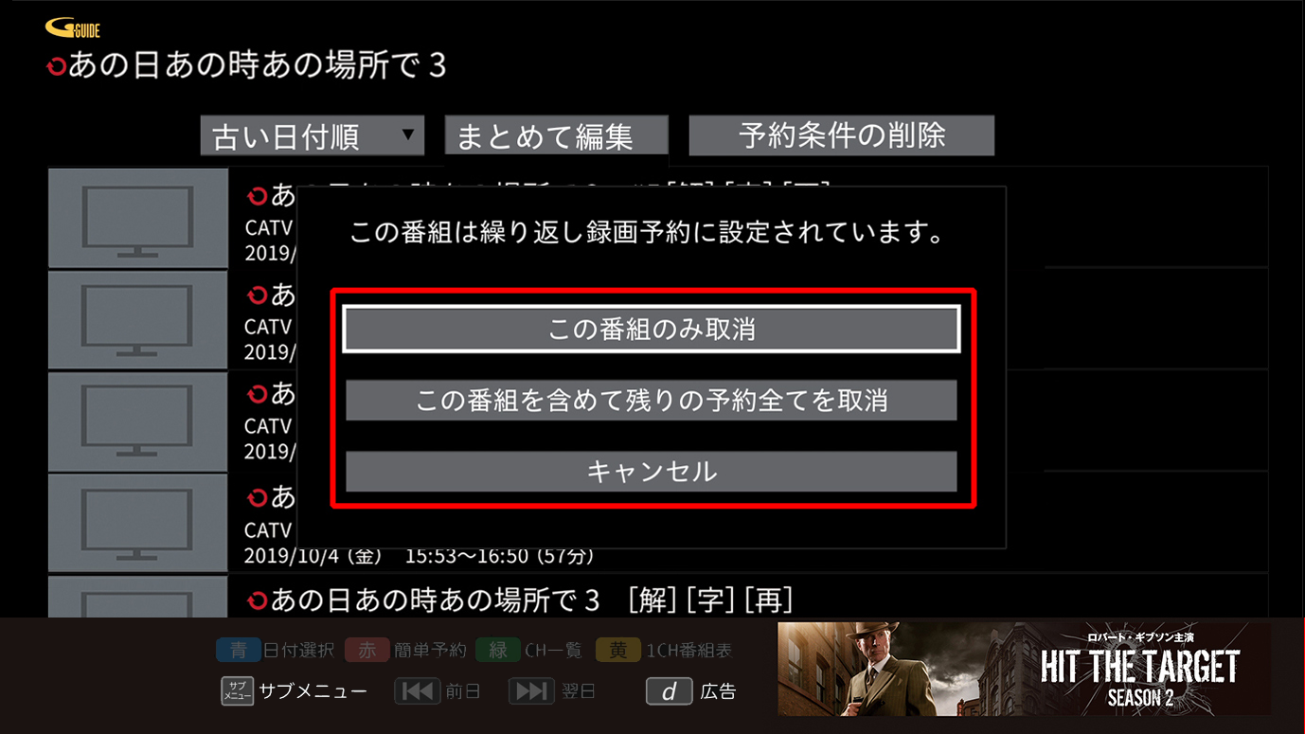Select the first program's TV thumbnail
The image size is (1305, 734).
(x=138, y=218)
